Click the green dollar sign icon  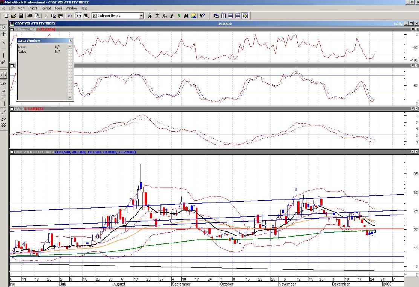pos(179,16)
